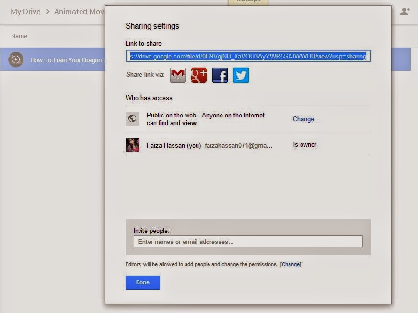Share the link via Twitter icon
This screenshot has height=313, width=418.
point(241,75)
